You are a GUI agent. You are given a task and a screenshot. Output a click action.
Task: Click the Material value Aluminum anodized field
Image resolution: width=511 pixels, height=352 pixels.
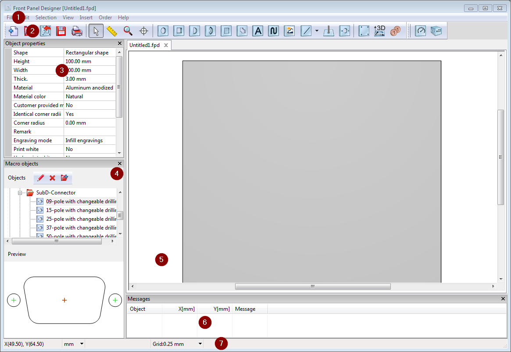[89, 88]
